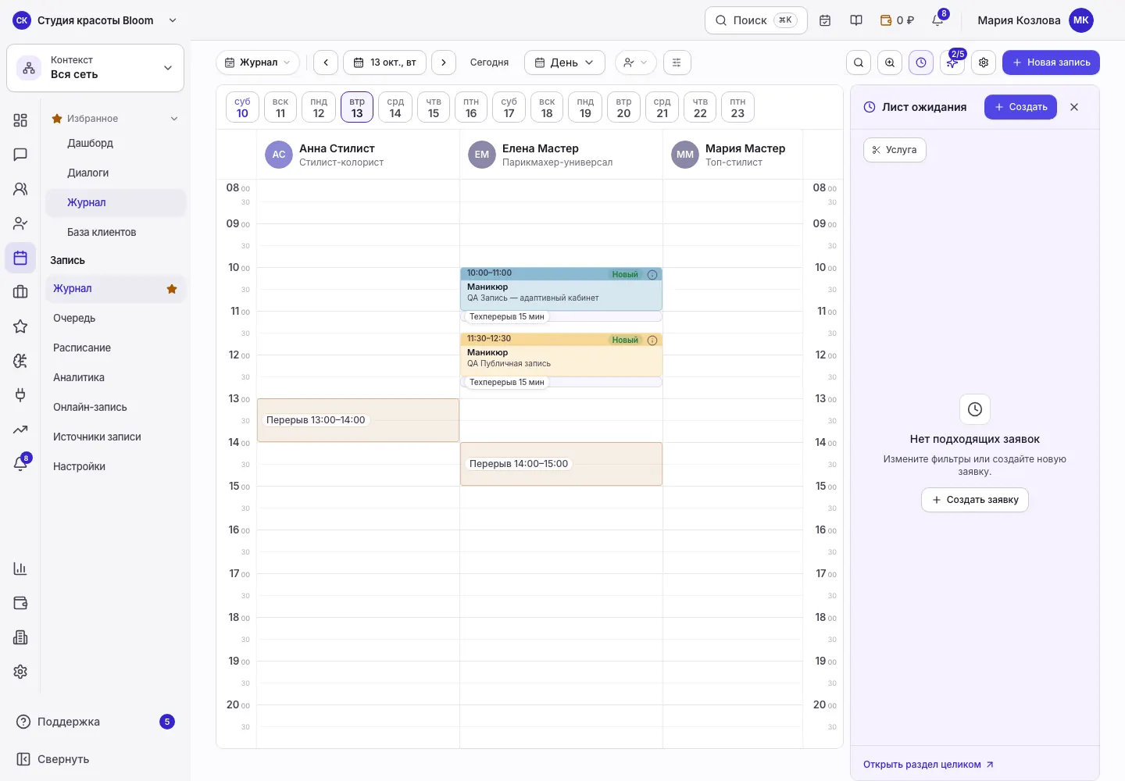Collapse the Избранное section
This screenshot has height=781, width=1125.
pyautogui.click(x=174, y=119)
